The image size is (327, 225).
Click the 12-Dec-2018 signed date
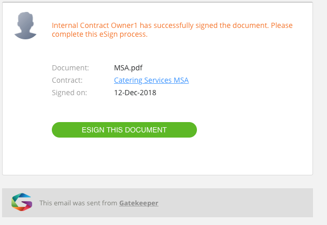(x=135, y=93)
